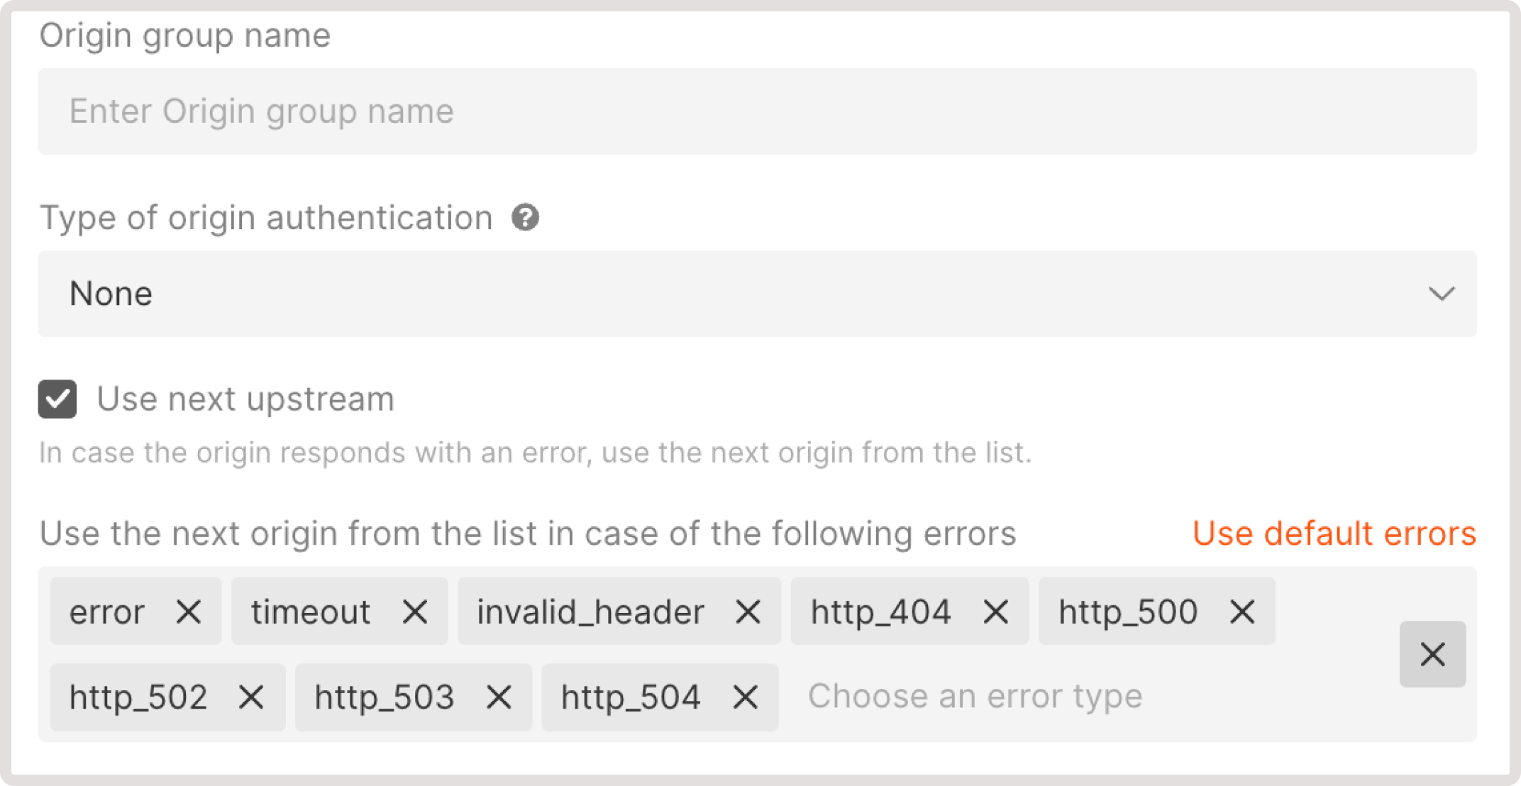Remove http_504 from the error list
This screenshot has width=1521, height=786.
[746, 697]
